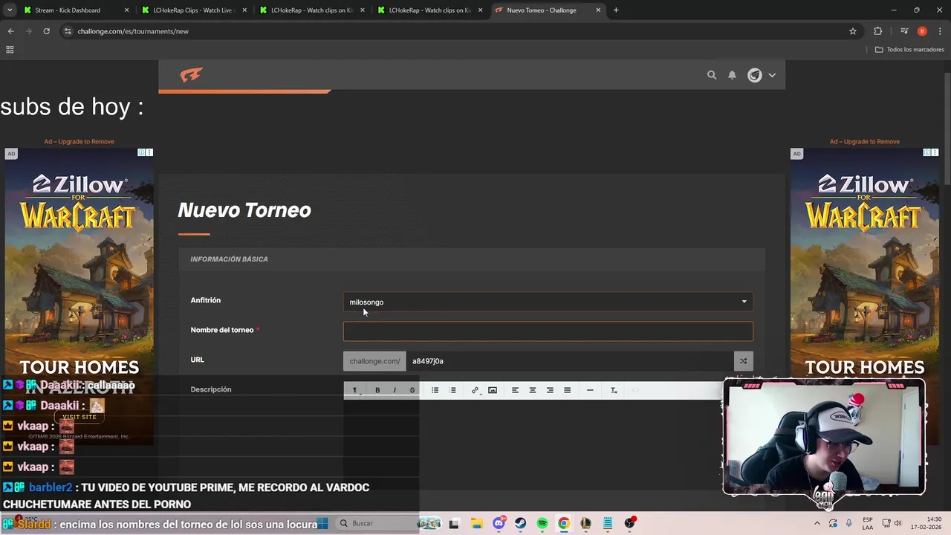Open League of Legends from taskbar
This screenshot has width=951, height=535.
pos(585,523)
